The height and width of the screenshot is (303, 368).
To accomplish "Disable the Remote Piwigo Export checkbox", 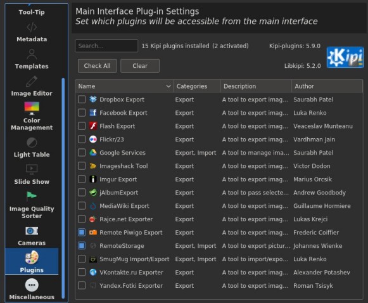I will (82, 233).
